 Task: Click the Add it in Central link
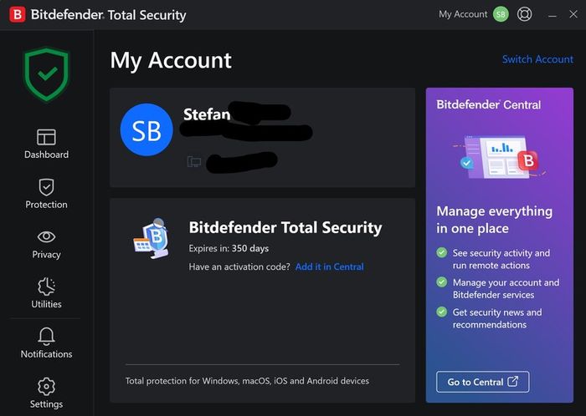tap(329, 267)
